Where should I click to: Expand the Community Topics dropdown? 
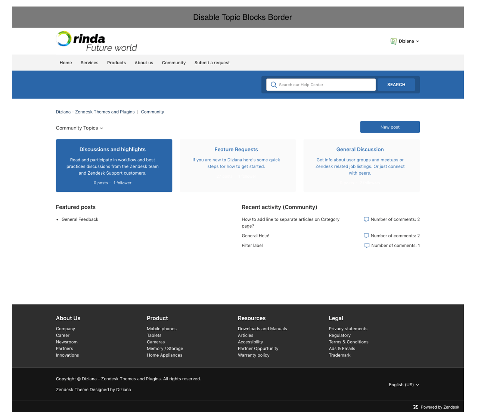(80, 128)
